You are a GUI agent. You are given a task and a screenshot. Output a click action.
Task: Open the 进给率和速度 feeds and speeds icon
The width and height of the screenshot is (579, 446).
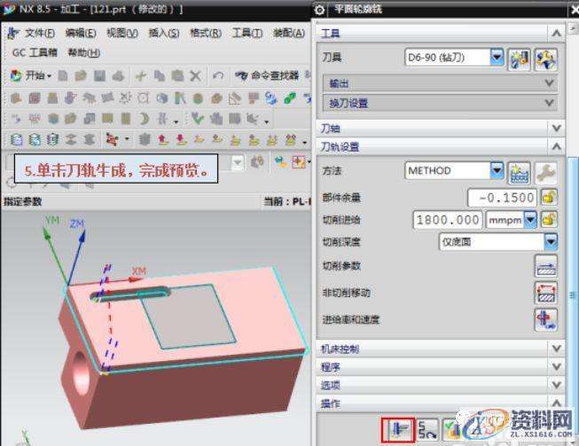[546, 320]
